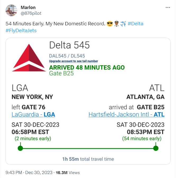Click the airplane emoji in the tweet
This screenshot has height=178, width=177.
point(123,24)
